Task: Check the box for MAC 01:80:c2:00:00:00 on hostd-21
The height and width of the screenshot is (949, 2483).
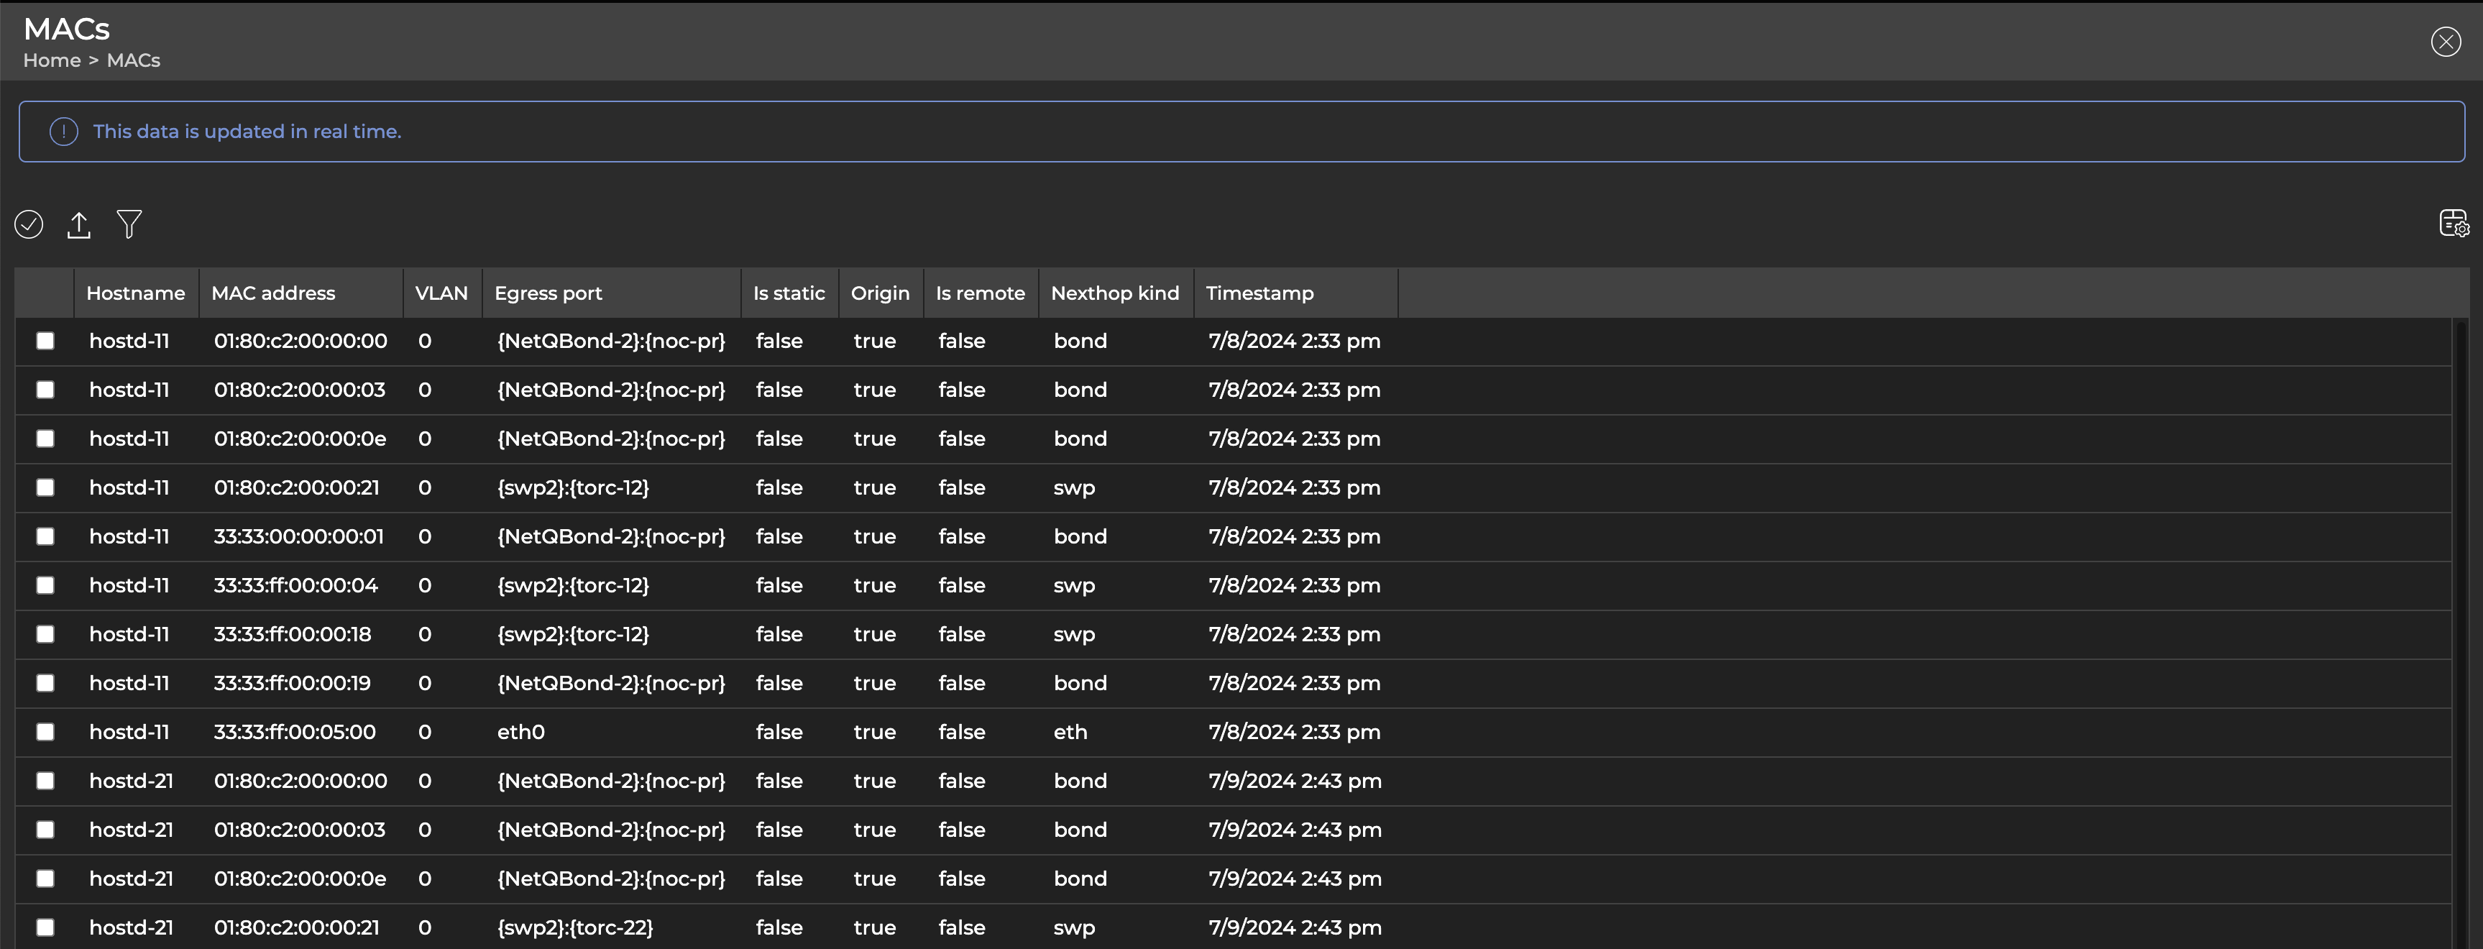Action: (45, 781)
